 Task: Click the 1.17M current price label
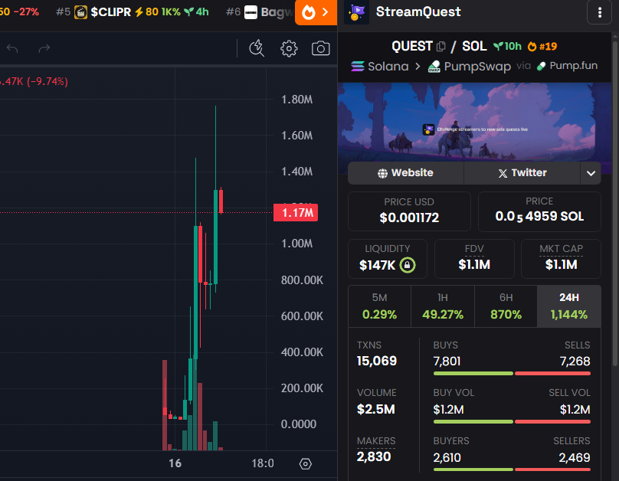[x=296, y=213]
